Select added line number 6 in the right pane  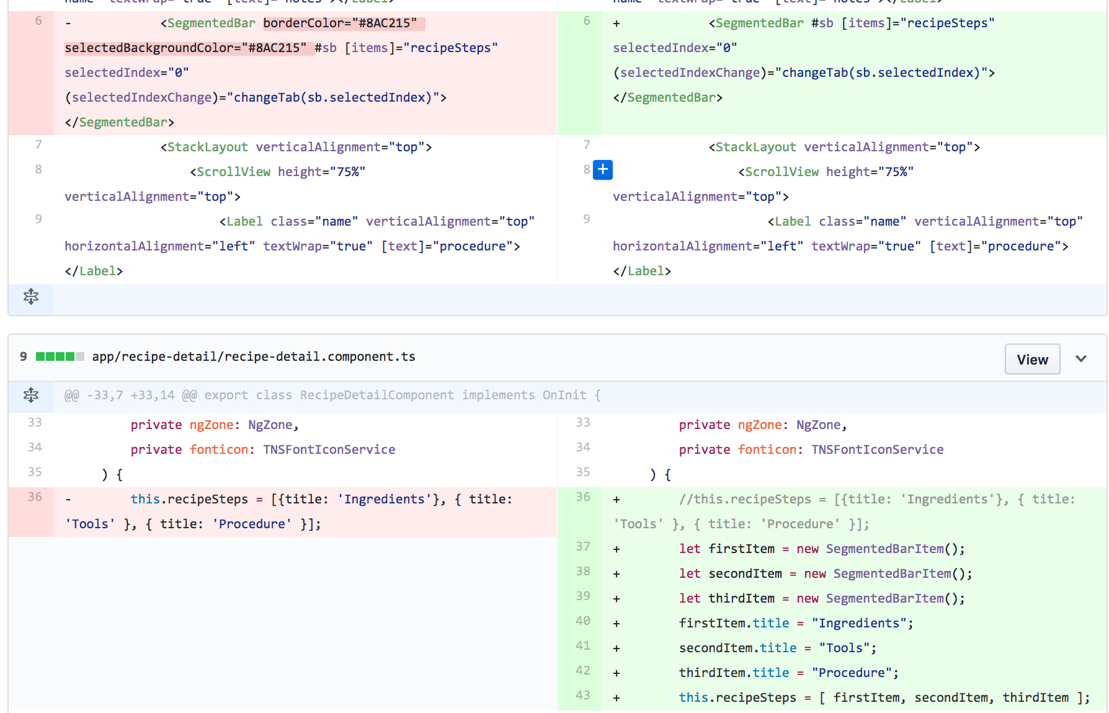tap(586, 21)
